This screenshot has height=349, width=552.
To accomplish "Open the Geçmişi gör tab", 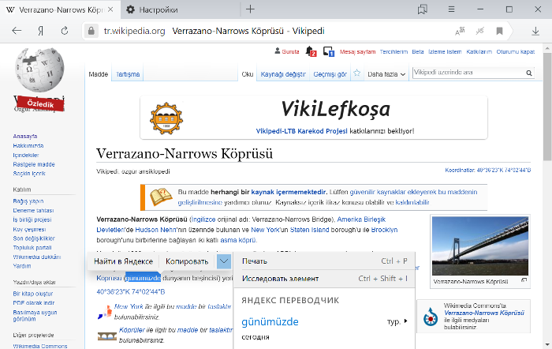I will pyautogui.click(x=330, y=74).
